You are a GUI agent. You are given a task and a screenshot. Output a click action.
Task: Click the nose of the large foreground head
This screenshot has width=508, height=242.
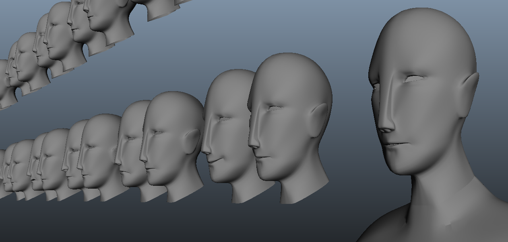[x=386, y=122]
